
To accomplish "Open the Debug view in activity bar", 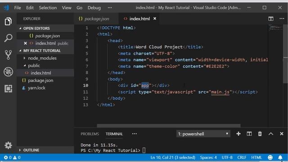I will tap(8, 72).
